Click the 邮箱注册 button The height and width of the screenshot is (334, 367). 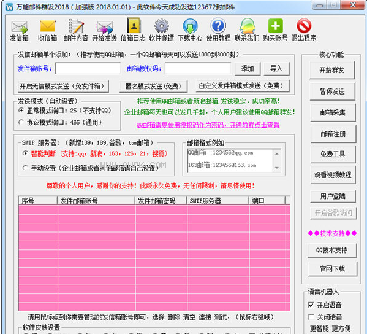[x=333, y=134]
